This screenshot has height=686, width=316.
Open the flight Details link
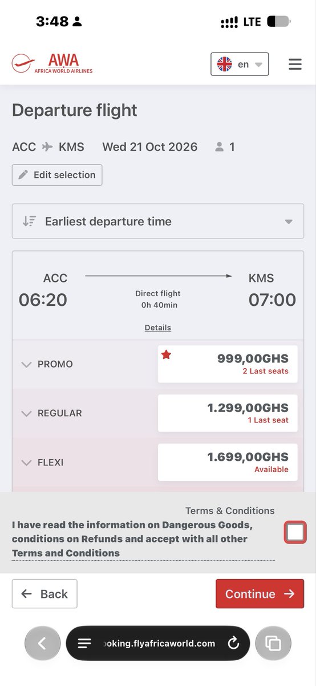tap(158, 328)
